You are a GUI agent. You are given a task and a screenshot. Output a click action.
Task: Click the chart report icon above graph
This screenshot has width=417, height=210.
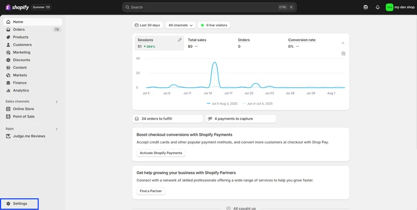pyautogui.click(x=344, y=54)
